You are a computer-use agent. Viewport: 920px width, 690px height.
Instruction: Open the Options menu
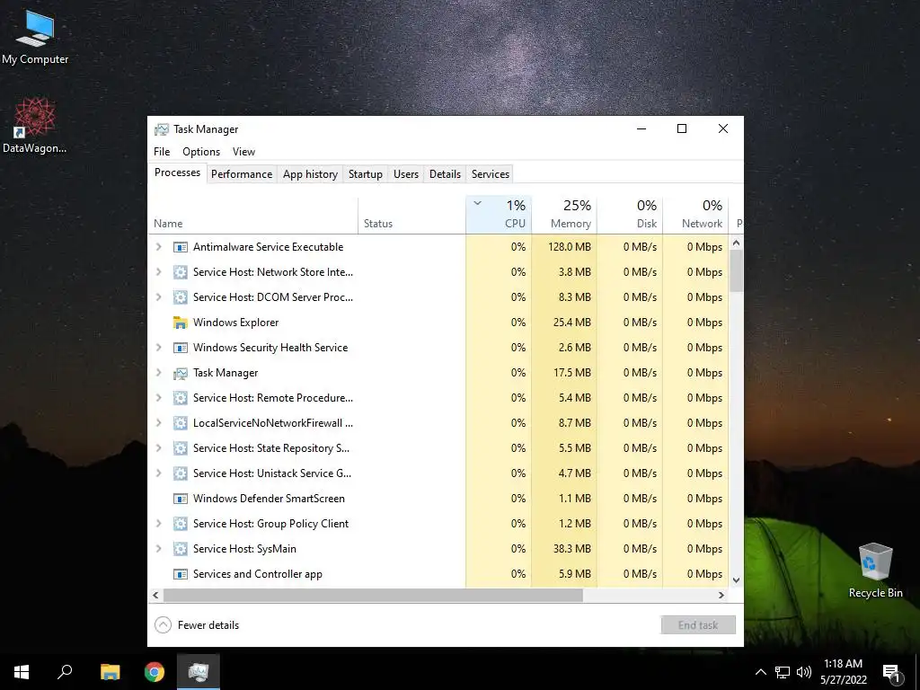click(201, 152)
